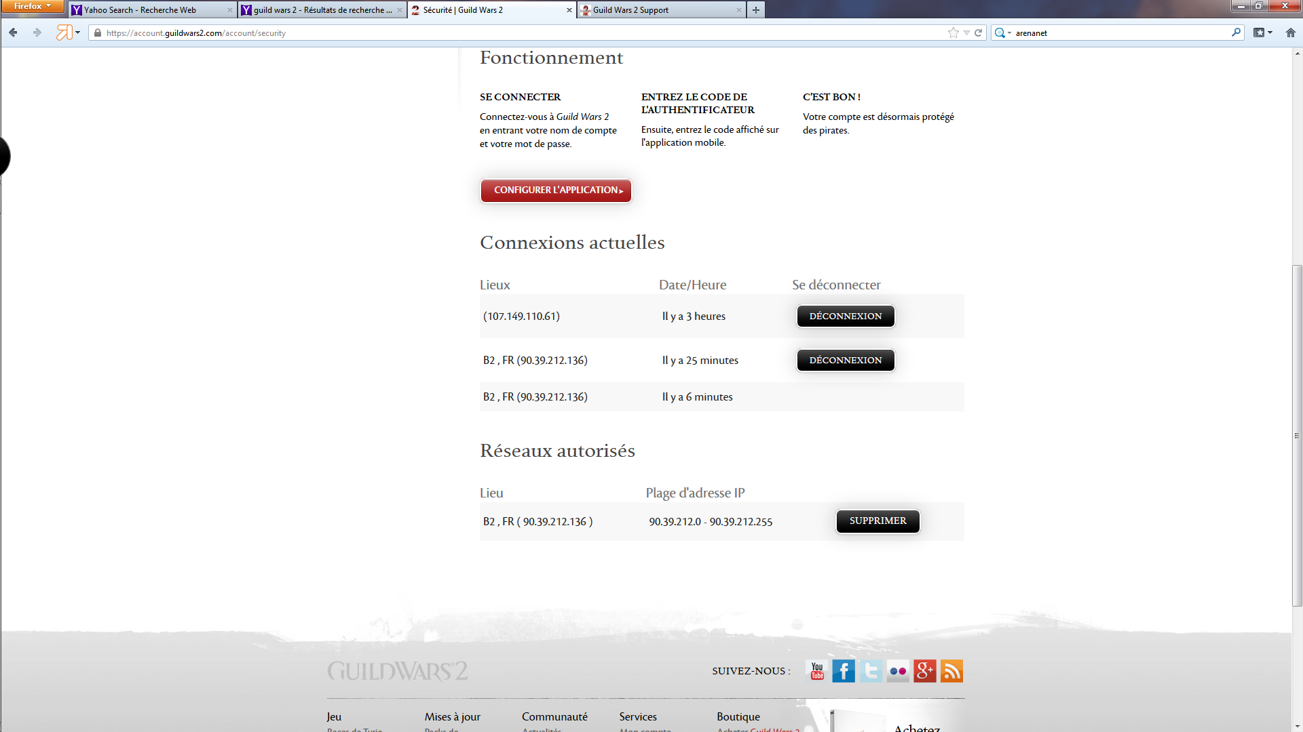The image size is (1303, 732).
Task: Click the SE CONNECTER step title
Action: pos(520,97)
